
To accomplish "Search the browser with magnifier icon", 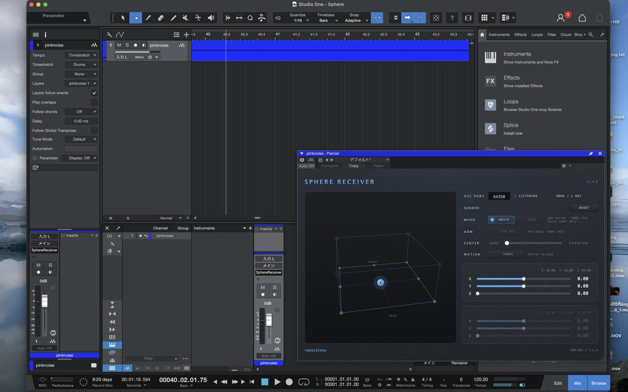I will [x=591, y=35].
